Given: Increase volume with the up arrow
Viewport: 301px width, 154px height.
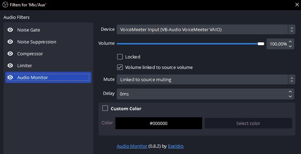Looking at the screenshot, I should (x=290, y=42).
